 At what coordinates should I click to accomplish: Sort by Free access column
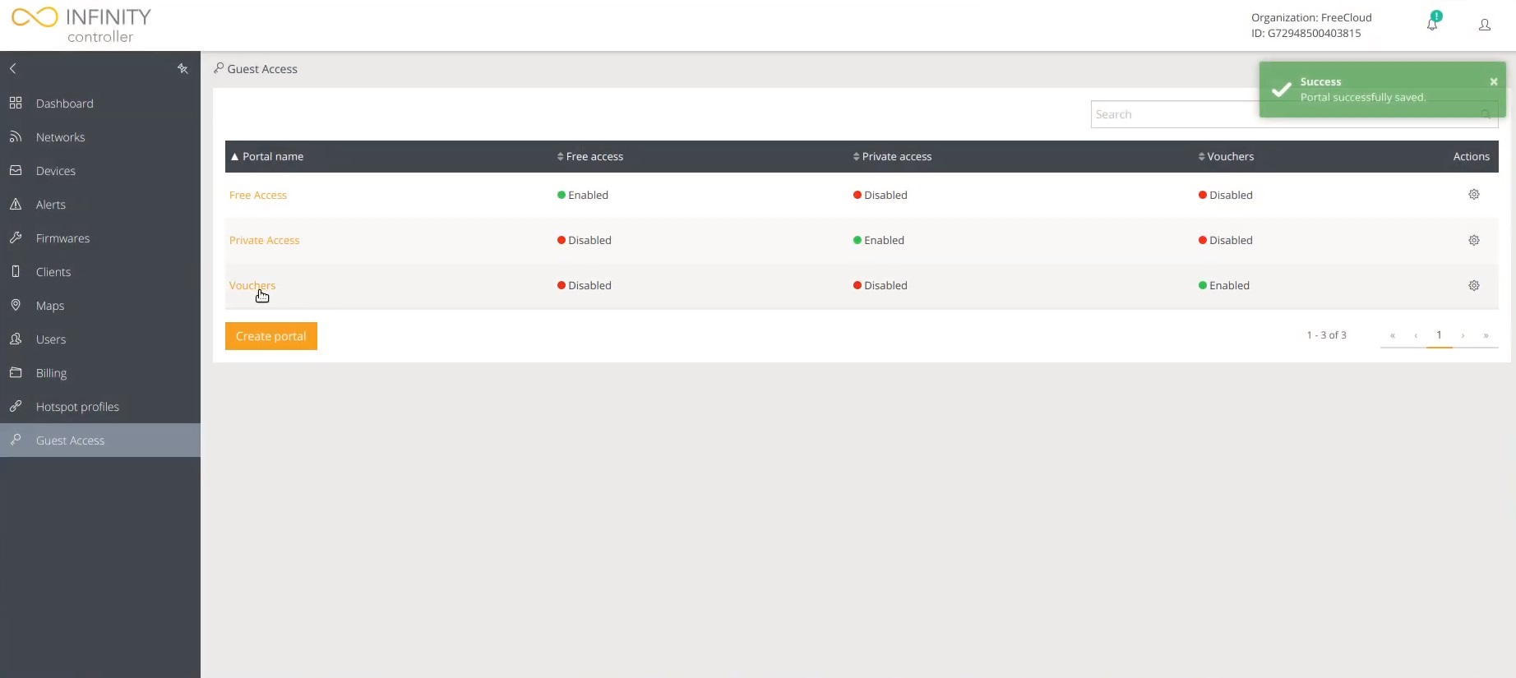(590, 156)
